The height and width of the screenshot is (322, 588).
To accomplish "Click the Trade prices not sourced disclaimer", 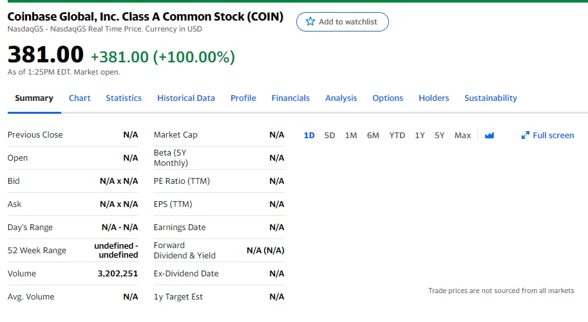I will pyautogui.click(x=501, y=291).
